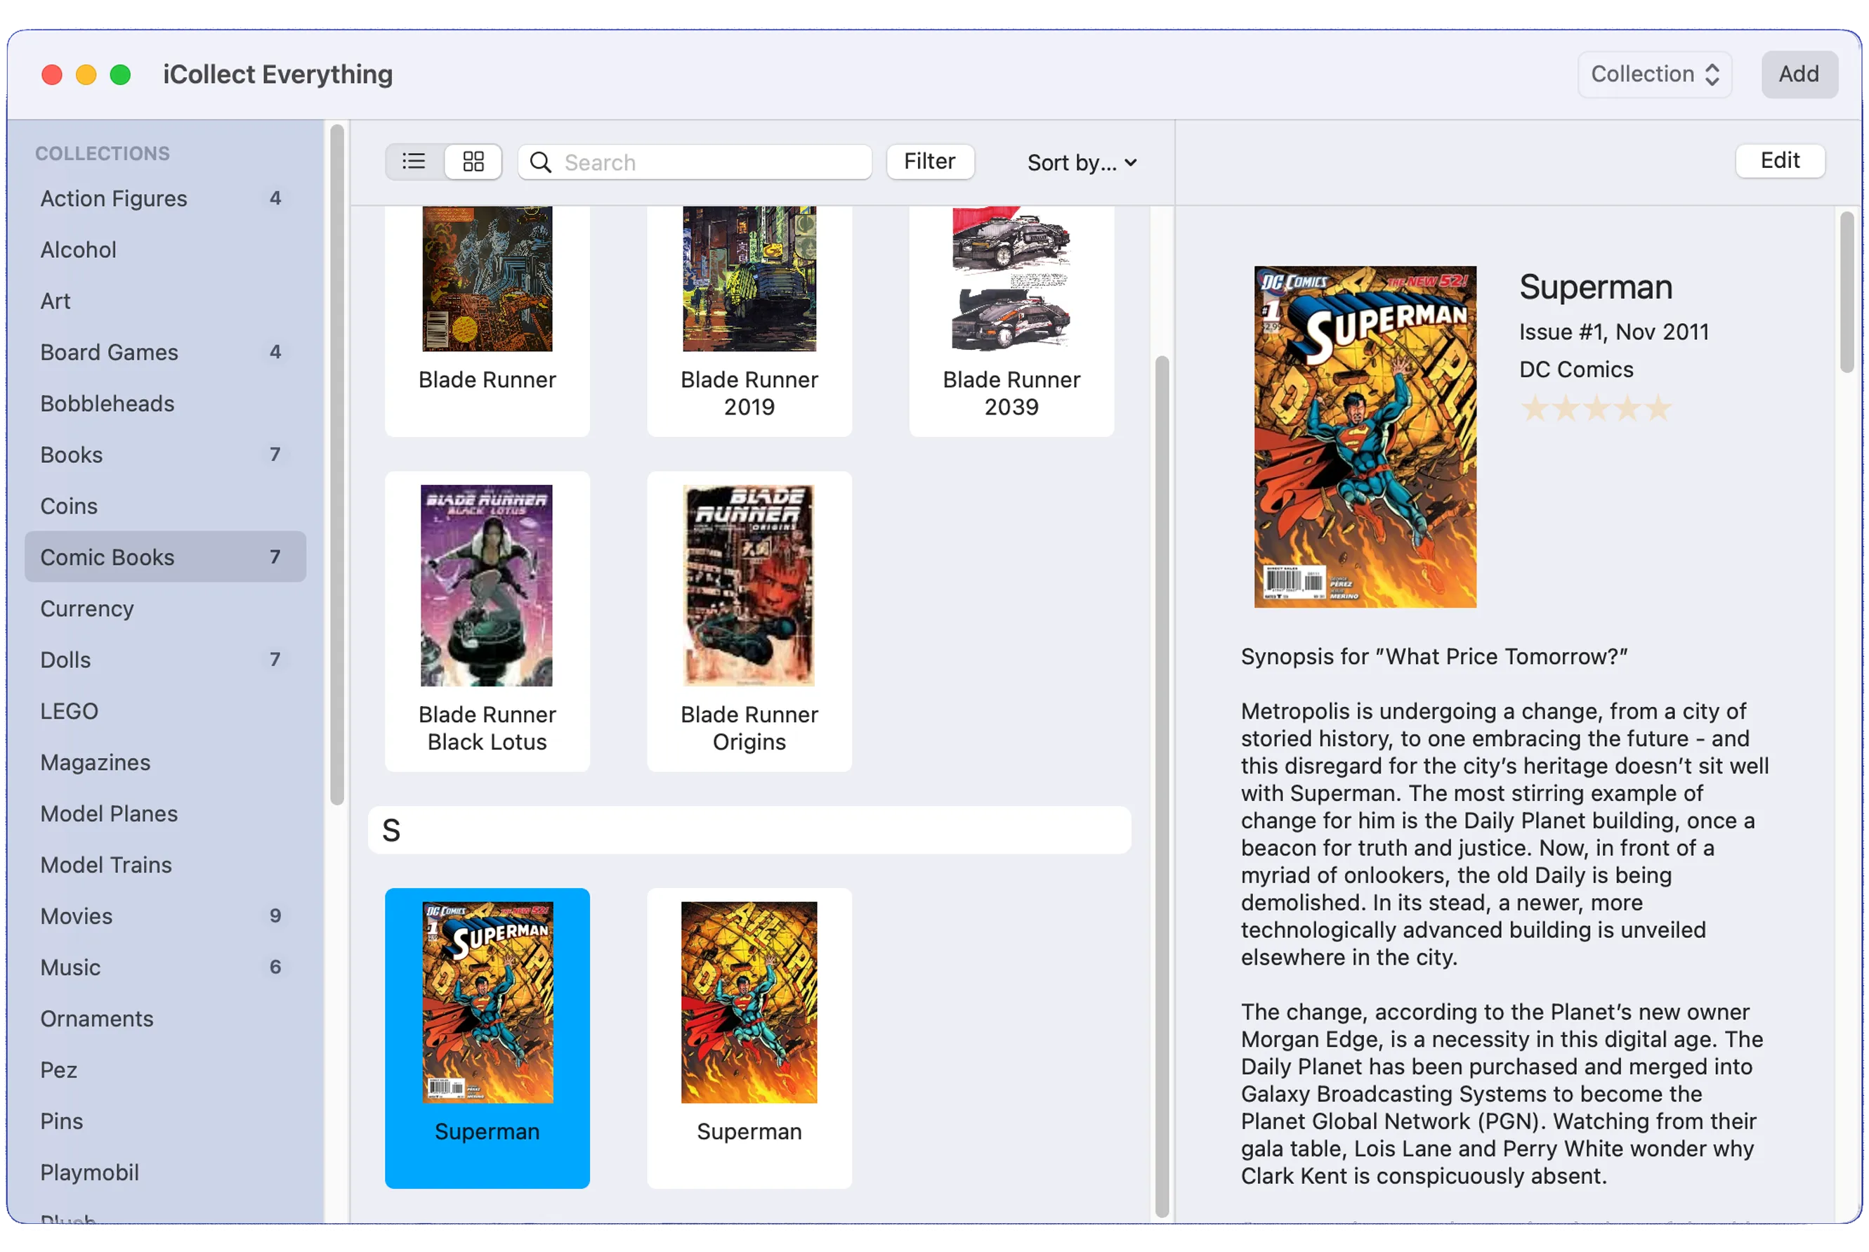Click the search magnifier icon
The width and height of the screenshot is (1869, 1252).
(540, 163)
